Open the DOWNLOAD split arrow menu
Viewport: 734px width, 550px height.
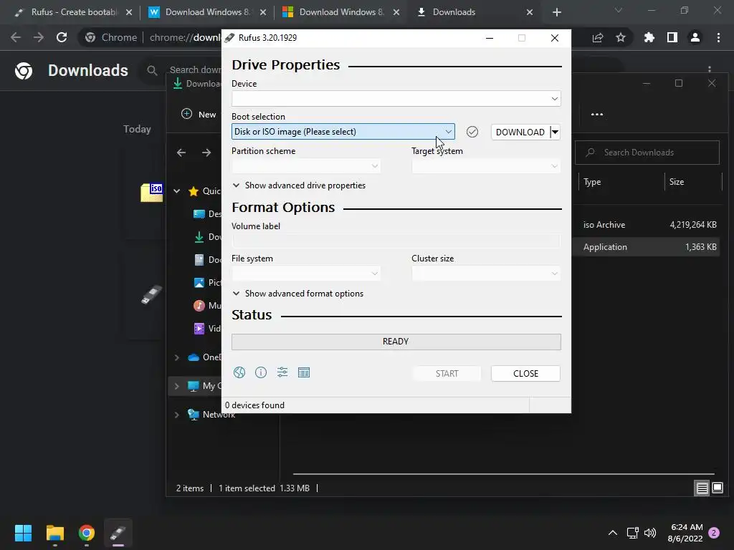click(556, 132)
